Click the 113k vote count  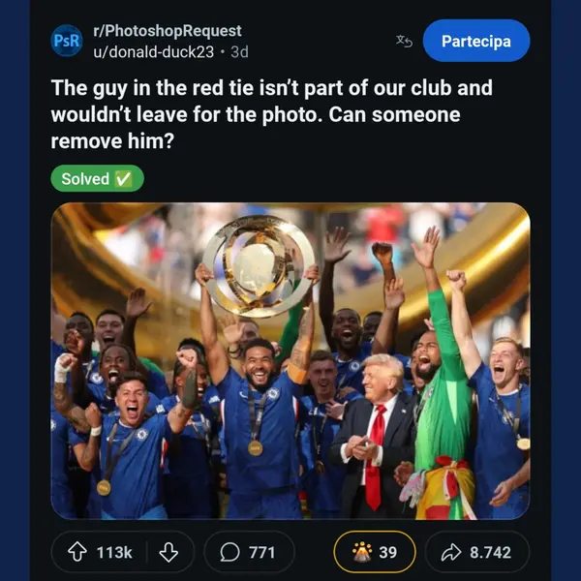(114, 552)
